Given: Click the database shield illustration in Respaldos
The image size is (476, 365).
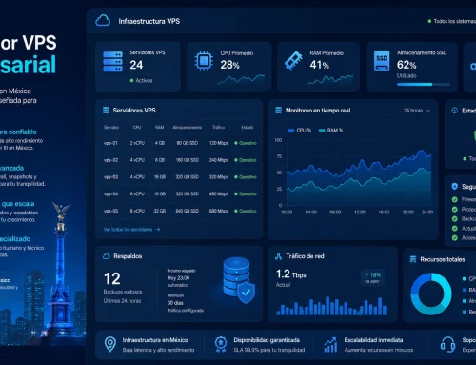Looking at the screenshot, I should point(239,280).
